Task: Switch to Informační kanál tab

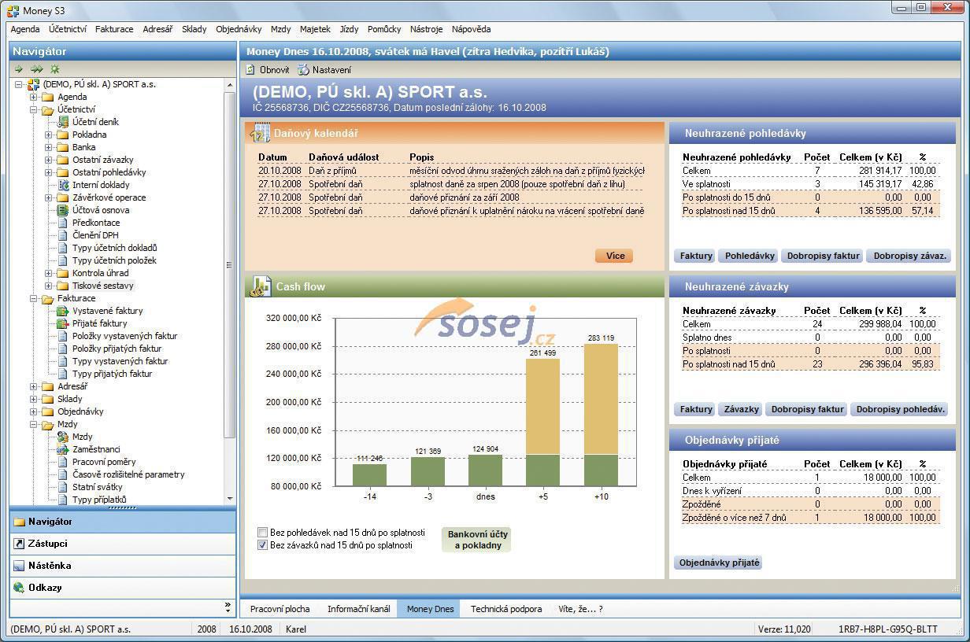Action: (358, 609)
